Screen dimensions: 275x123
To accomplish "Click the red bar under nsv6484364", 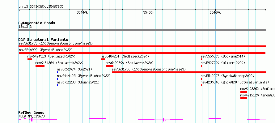I will [40, 66].
